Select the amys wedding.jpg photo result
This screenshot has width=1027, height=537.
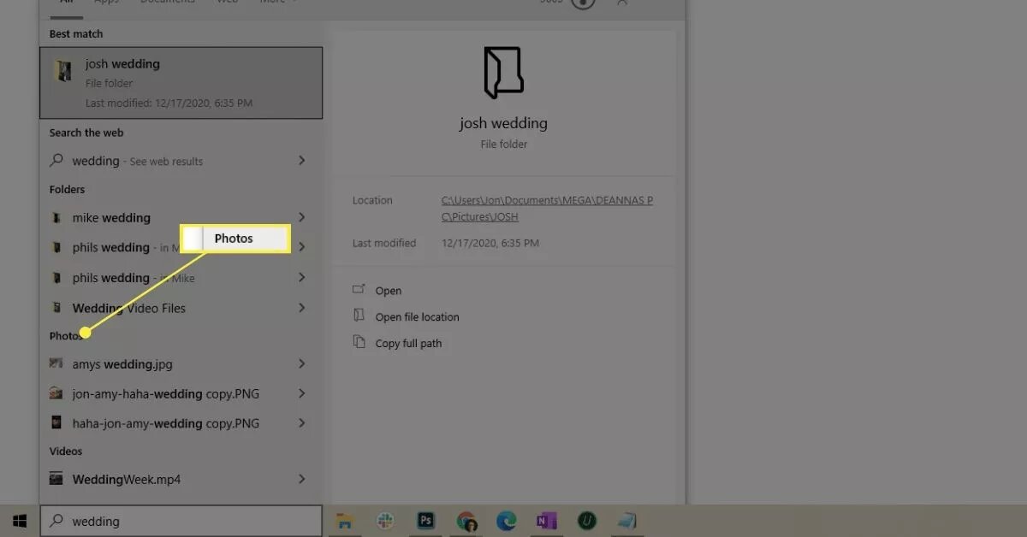point(181,364)
